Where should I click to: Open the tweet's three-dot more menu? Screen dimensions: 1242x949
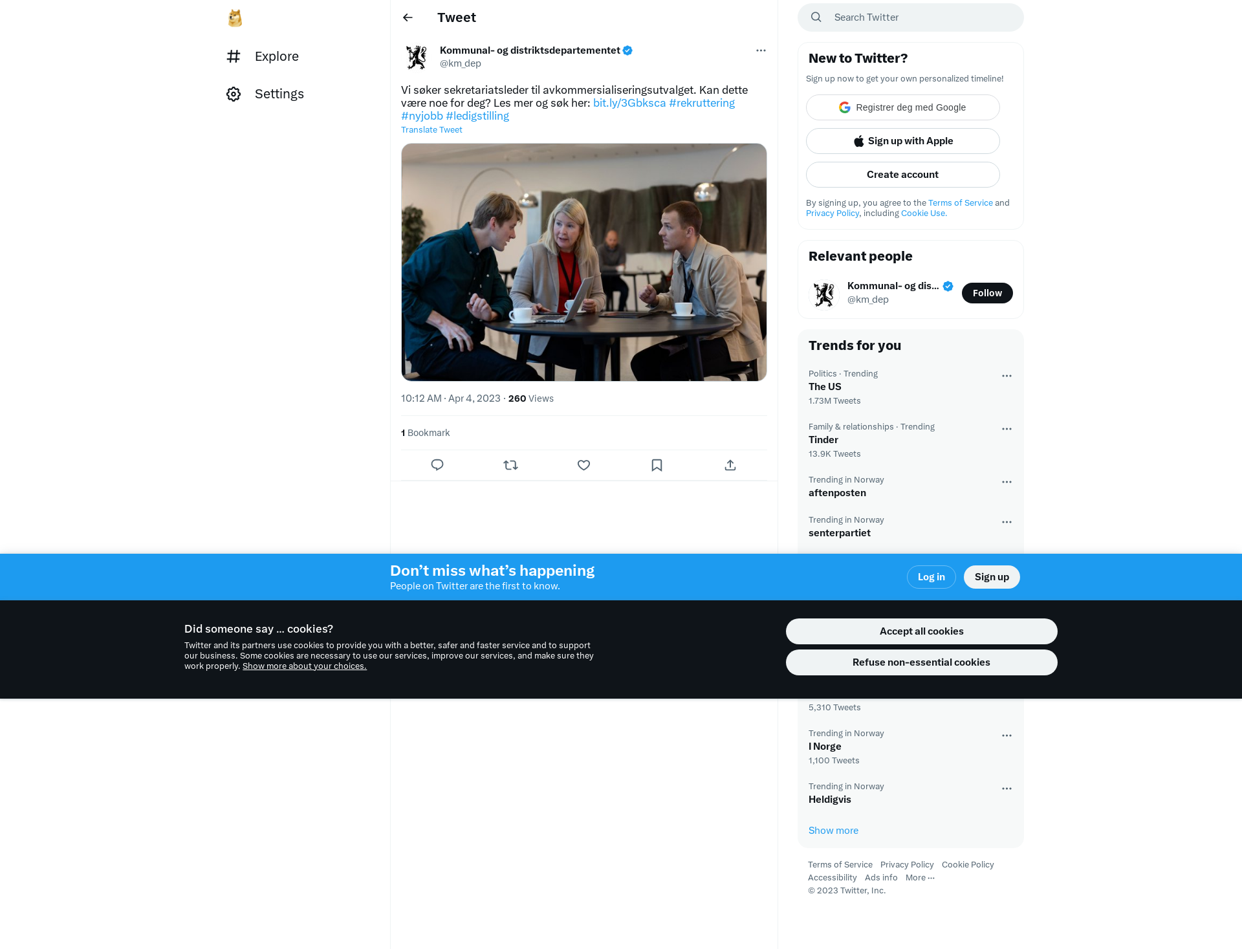761,50
